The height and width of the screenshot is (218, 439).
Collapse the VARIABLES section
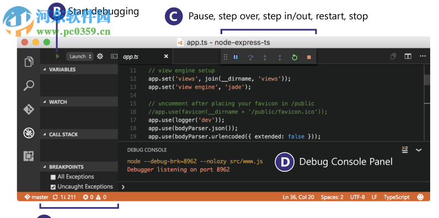79,69
